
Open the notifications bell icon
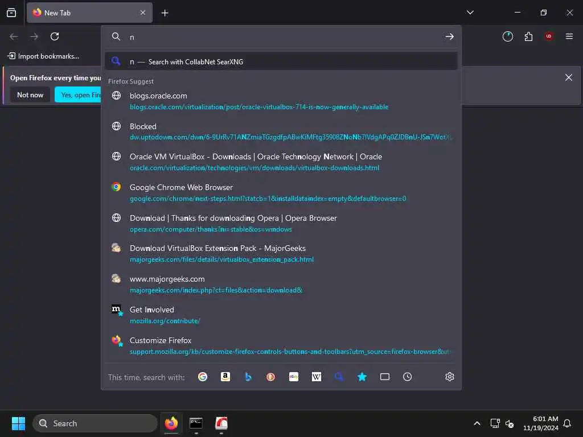[567, 423]
